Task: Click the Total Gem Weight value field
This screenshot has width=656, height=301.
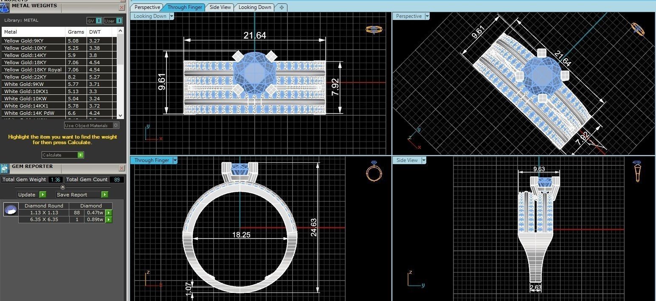Action: click(x=55, y=179)
